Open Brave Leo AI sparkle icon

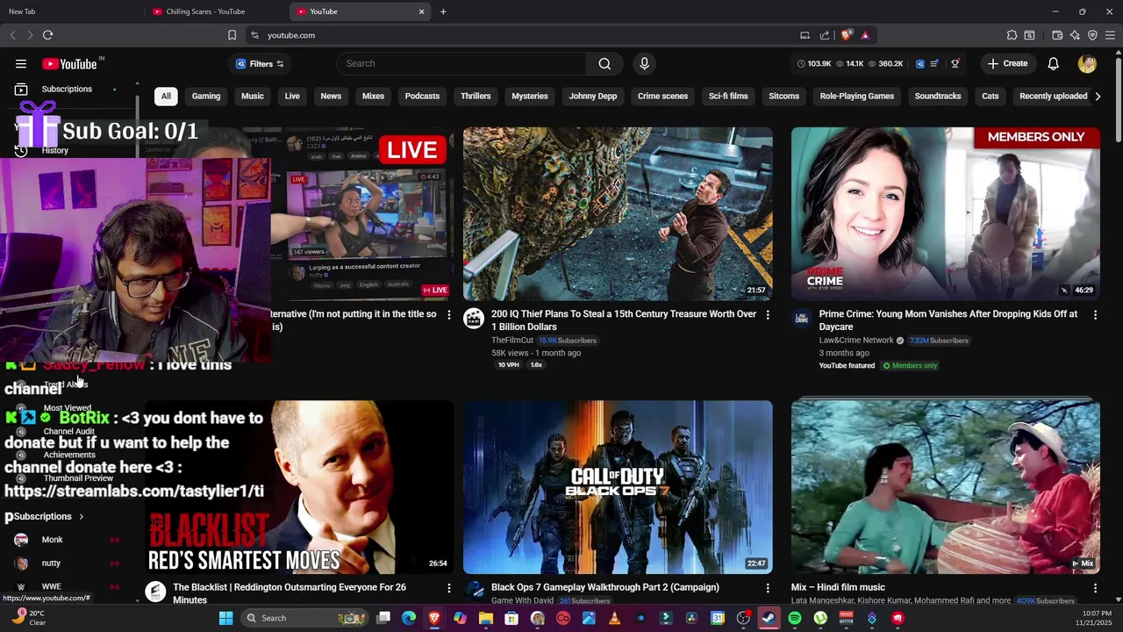tap(1075, 35)
